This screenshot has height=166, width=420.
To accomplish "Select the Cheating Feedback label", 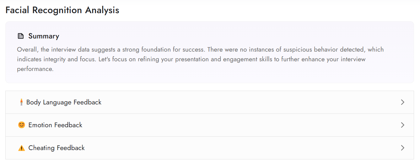I will pos(57,148).
